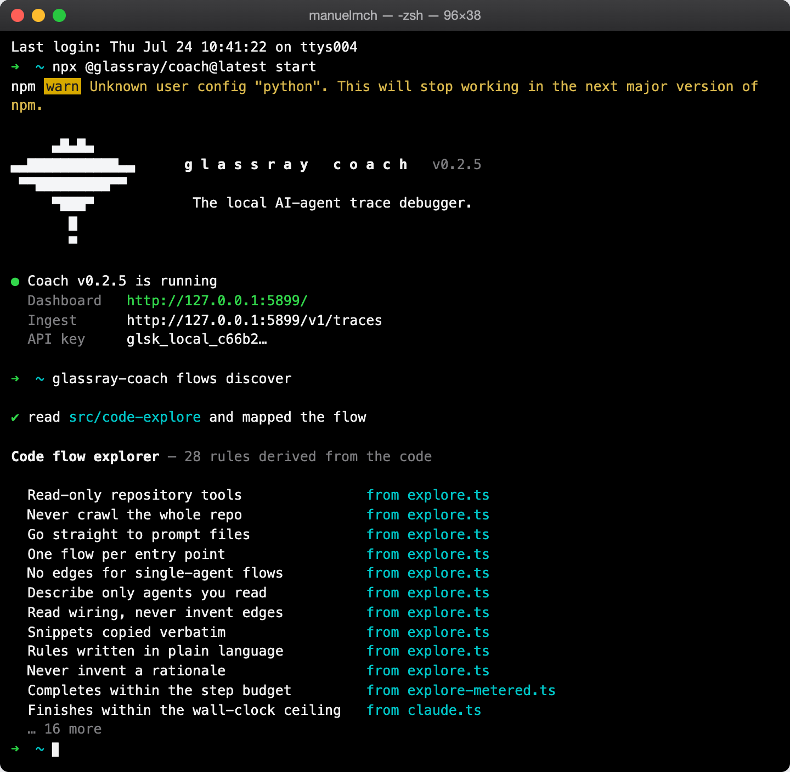Click the 'Last login: Thu Jul 24' line
This screenshot has width=790, height=772.
[184, 47]
